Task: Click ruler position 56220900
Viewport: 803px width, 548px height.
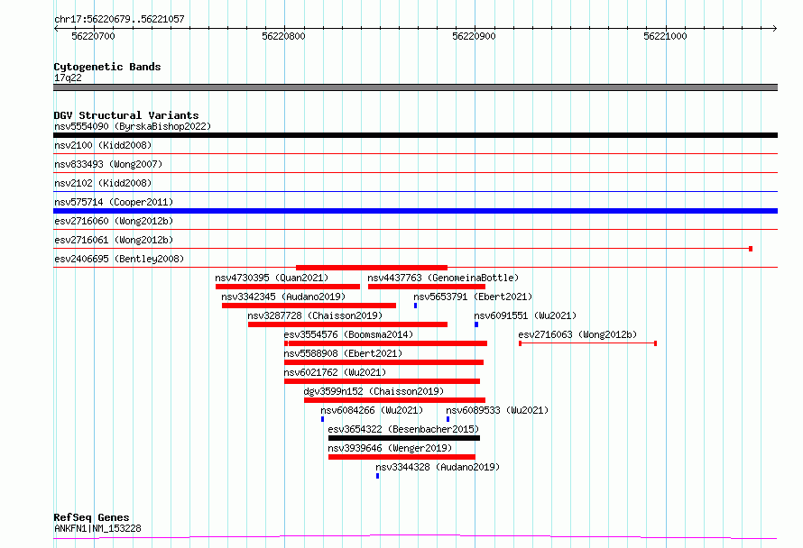Action: pos(474,36)
